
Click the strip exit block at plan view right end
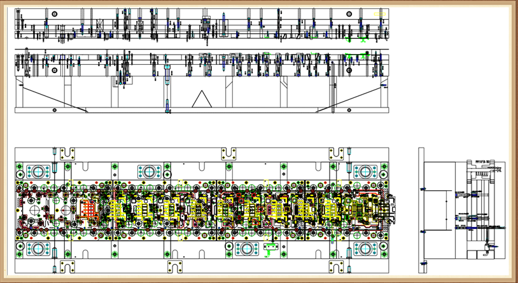click(x=392, y=209)
